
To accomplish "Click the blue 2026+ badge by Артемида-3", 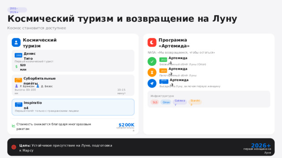I will pyautogui.click(x=164, y=82).
